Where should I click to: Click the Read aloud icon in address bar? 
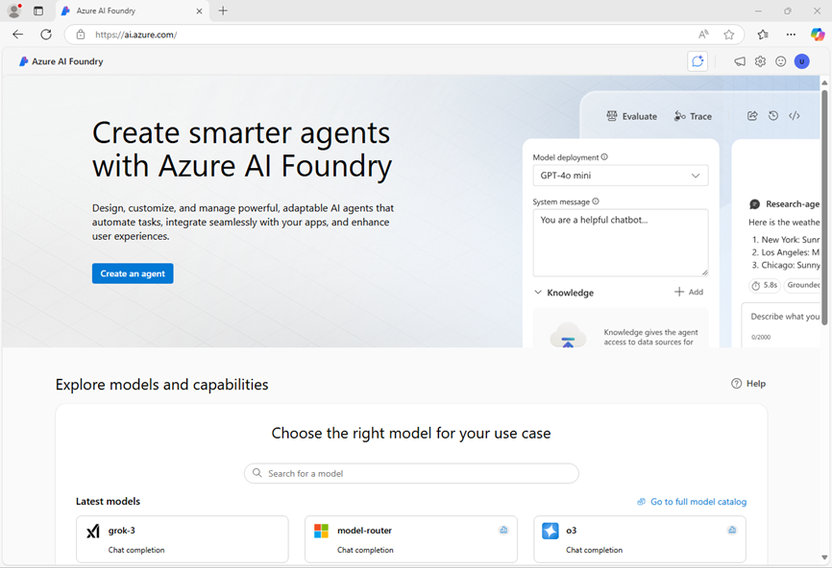[x=703, y=35]
